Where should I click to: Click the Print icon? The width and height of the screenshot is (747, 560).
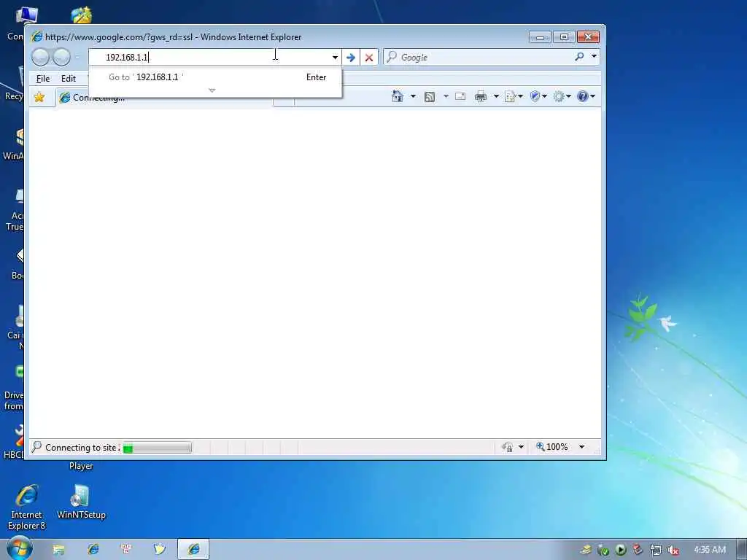coord(481,97)
